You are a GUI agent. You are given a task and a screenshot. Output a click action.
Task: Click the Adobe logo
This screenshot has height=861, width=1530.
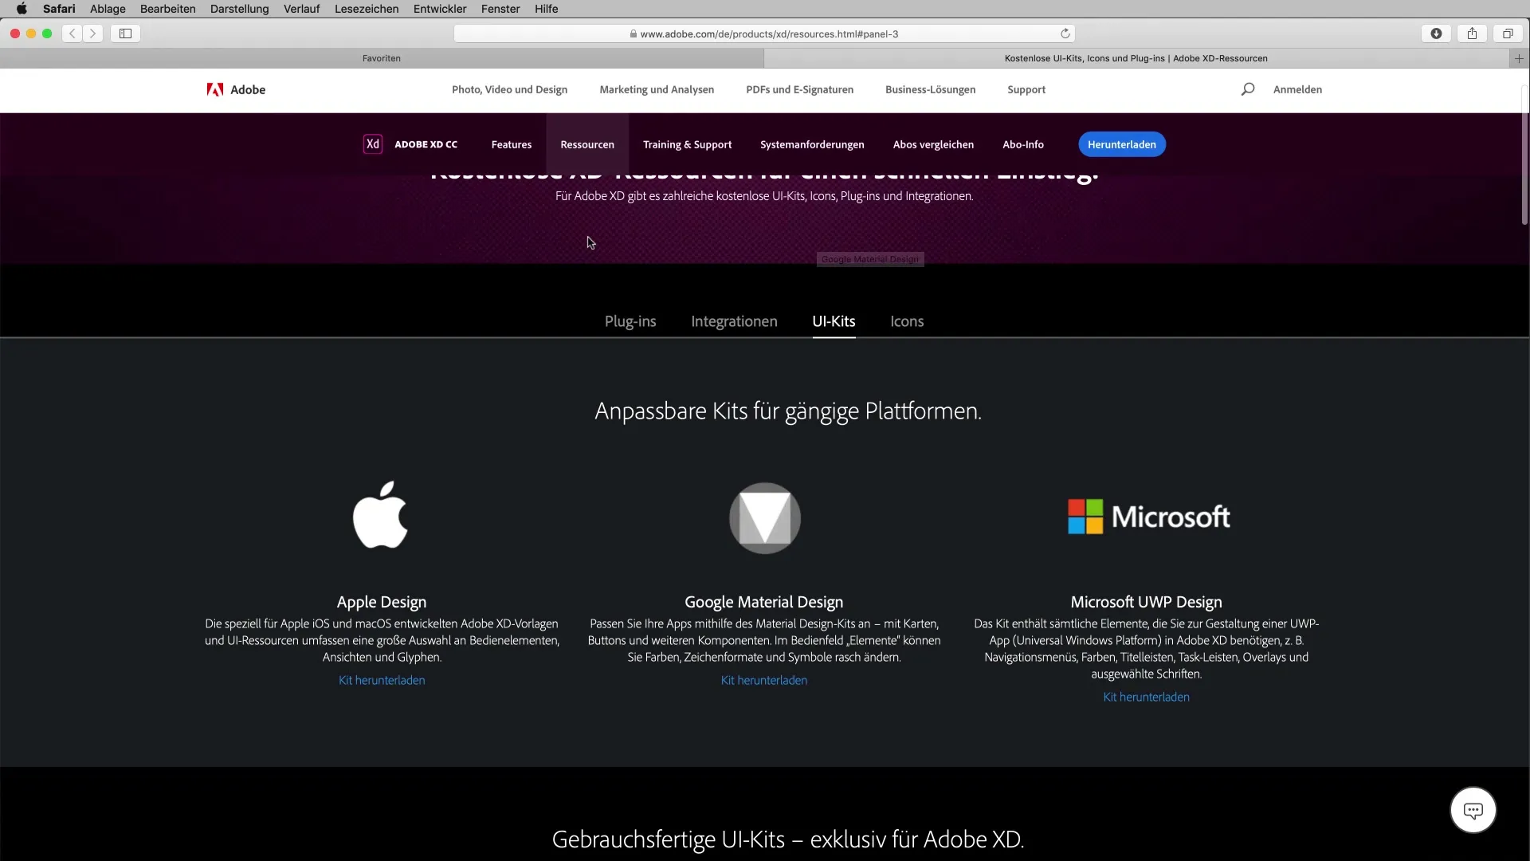pyautogui.click(x=236, y=89)
